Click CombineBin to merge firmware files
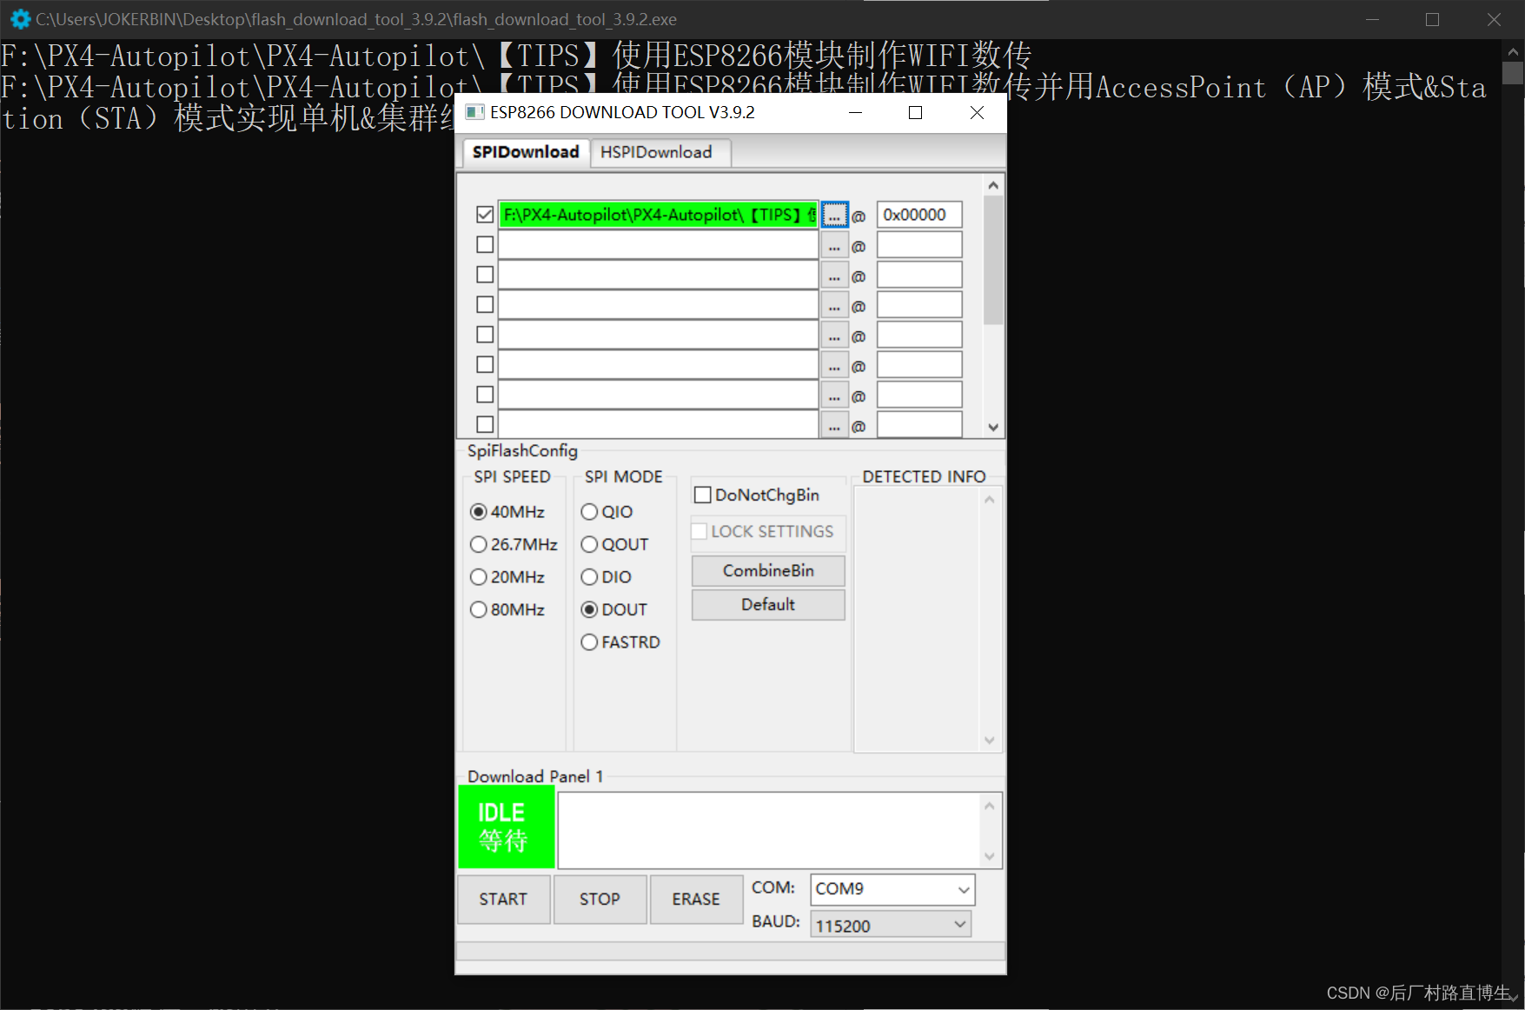 tap(767, 570)
